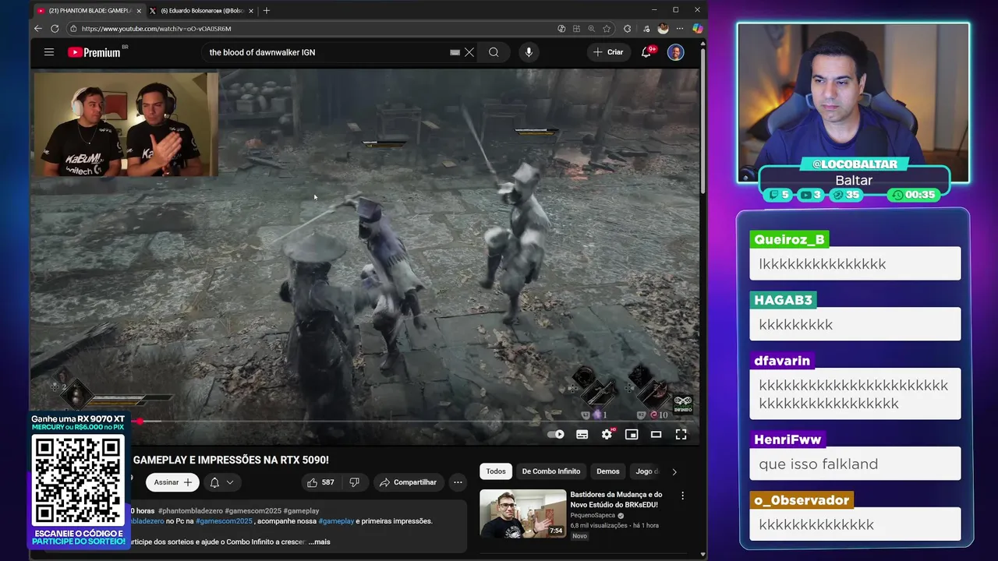998x561 pixels.
Task: Click dfavarin chat username
Action: click(x=783, y=361)
